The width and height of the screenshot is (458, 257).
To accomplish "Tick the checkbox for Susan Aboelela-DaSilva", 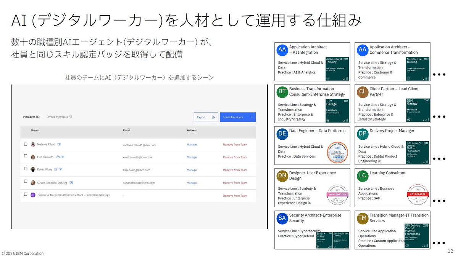I will (x=26, y=182).
